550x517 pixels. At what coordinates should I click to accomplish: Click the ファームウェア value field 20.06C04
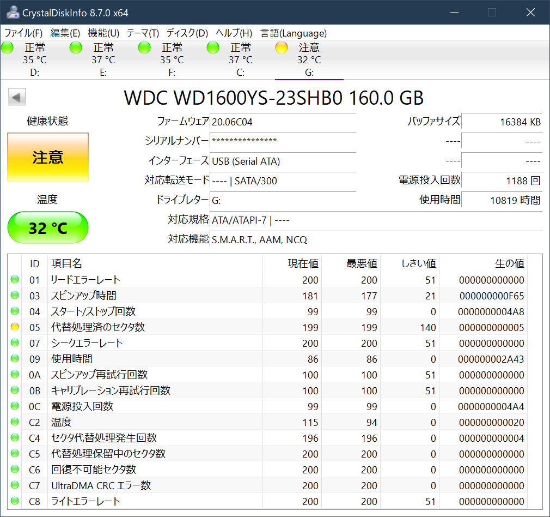(x=283, y=122)
